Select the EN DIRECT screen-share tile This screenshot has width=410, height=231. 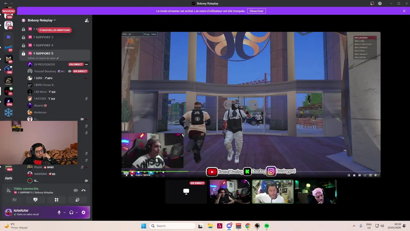point(186,192)
